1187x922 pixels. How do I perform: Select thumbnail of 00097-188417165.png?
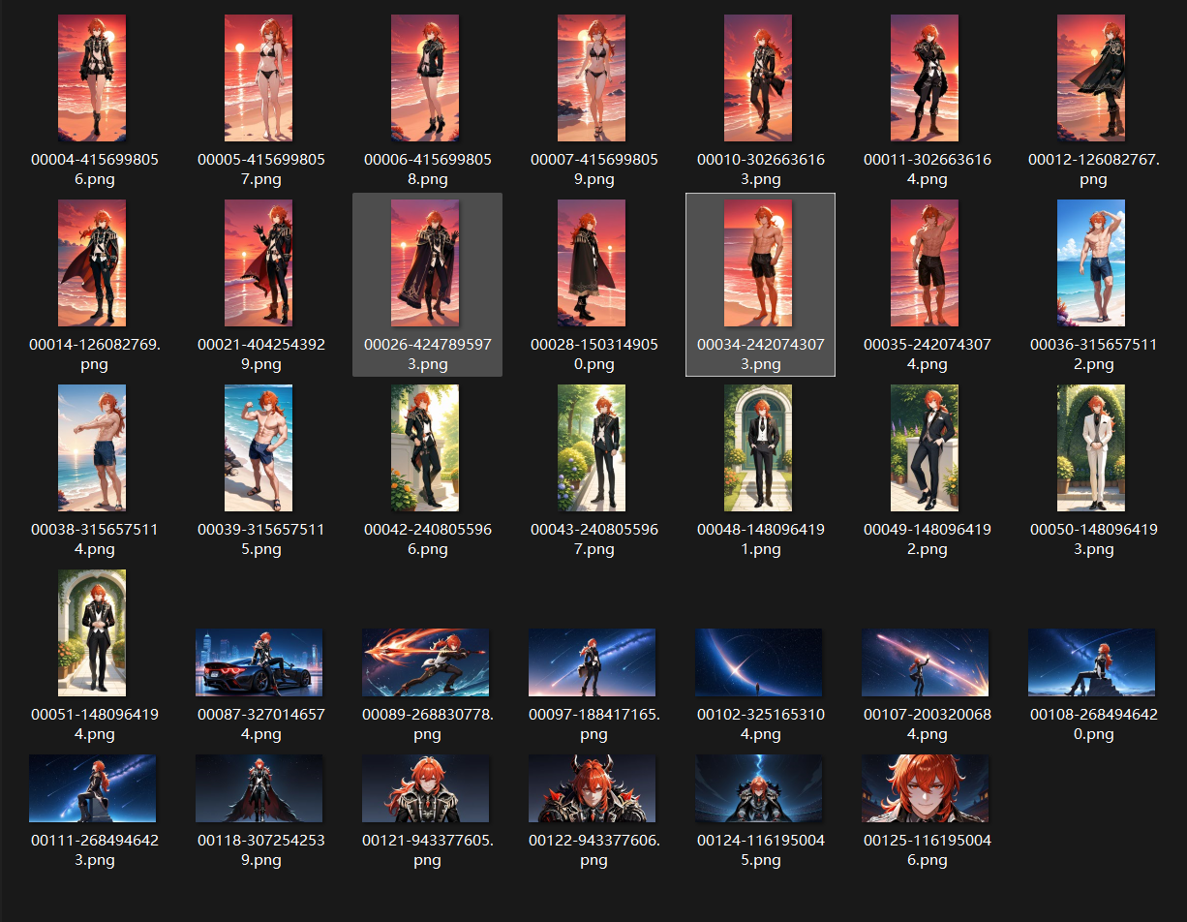(592, 662)
